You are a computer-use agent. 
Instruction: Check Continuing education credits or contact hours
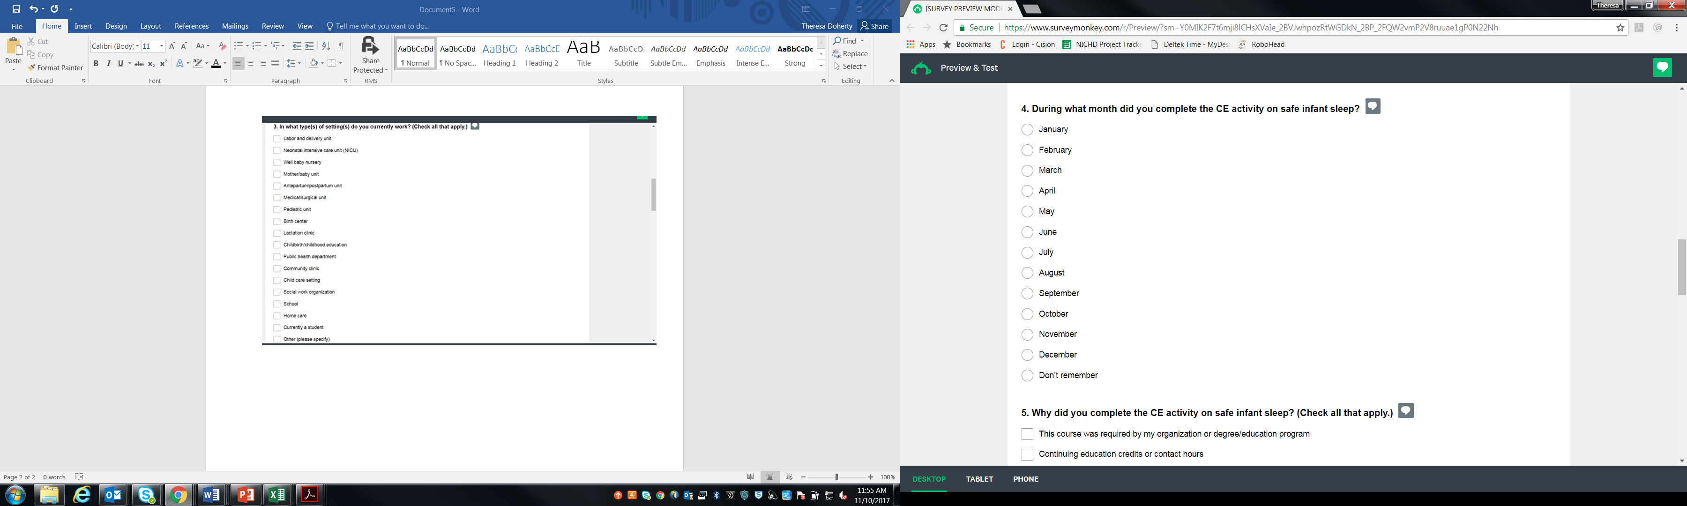point(1027,454)
